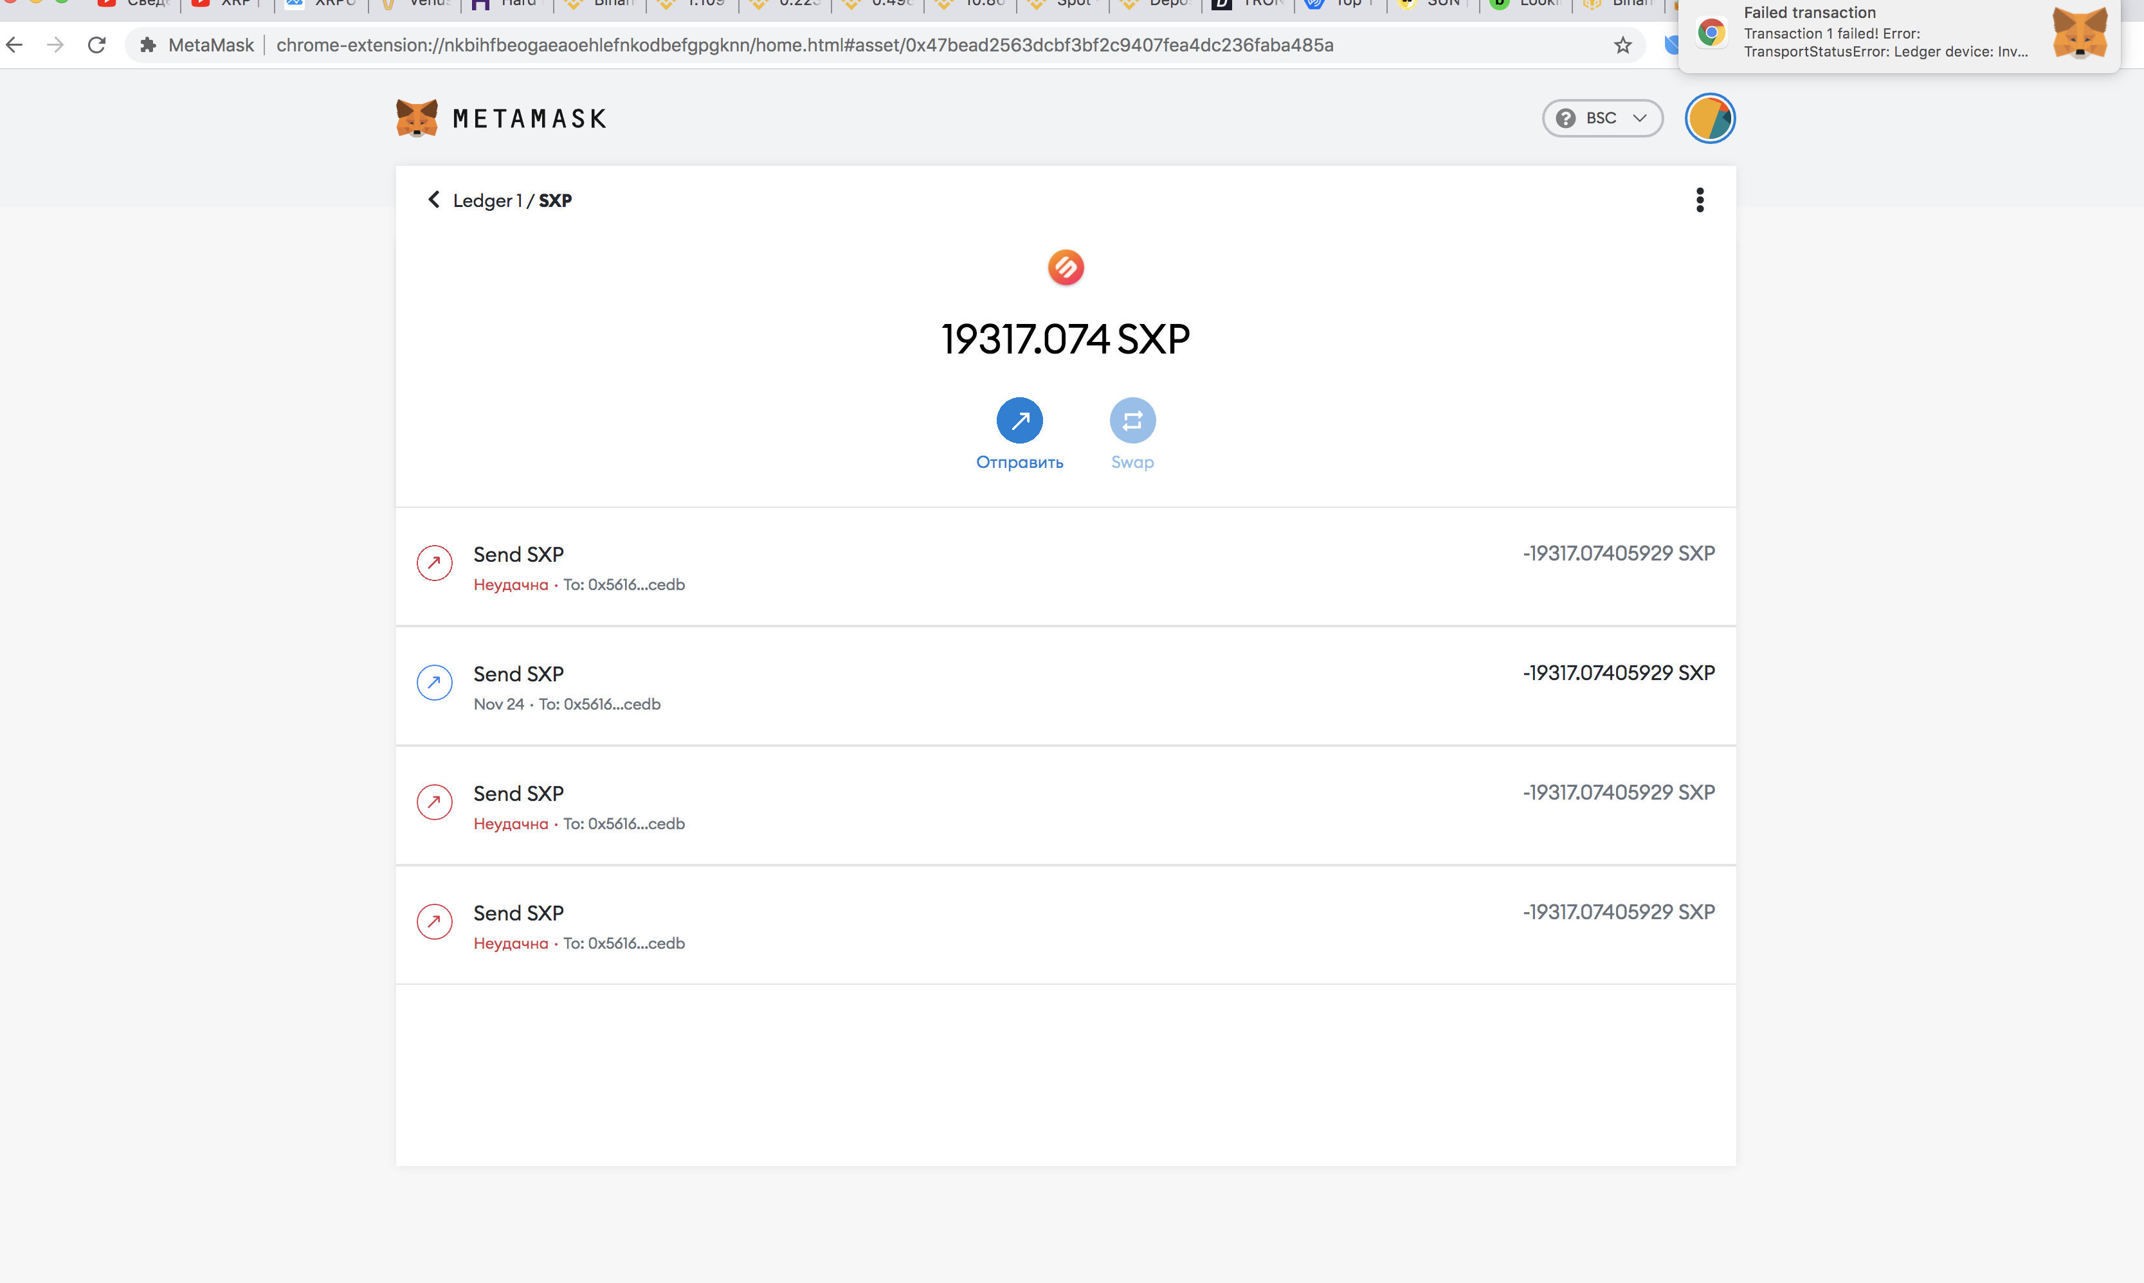The image size is (2144, 1283).
Task: Bookmark this page with the star icon
Action: coord(1622,45)
